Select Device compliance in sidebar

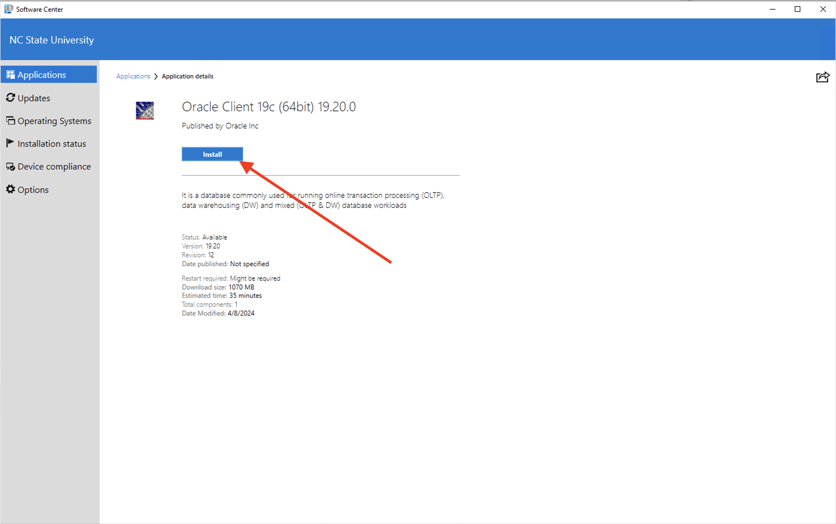(x=54, y=167)
